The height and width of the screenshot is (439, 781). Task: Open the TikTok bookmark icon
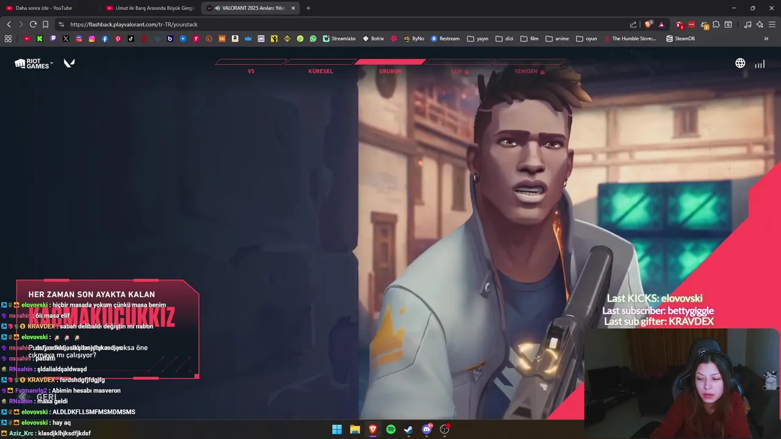pos(131,38)
